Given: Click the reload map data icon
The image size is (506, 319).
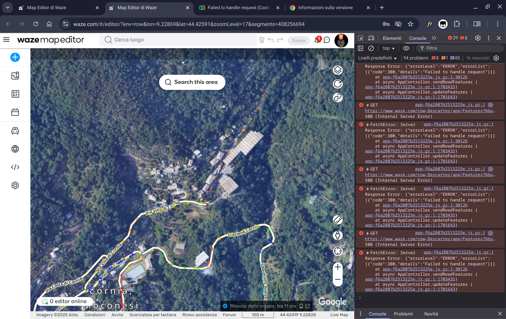Looking at the screenshot, I should coord(338,84).
